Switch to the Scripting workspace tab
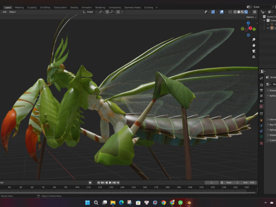The height and width of the screenshot is (207, 276). click(x=148, y=7)
